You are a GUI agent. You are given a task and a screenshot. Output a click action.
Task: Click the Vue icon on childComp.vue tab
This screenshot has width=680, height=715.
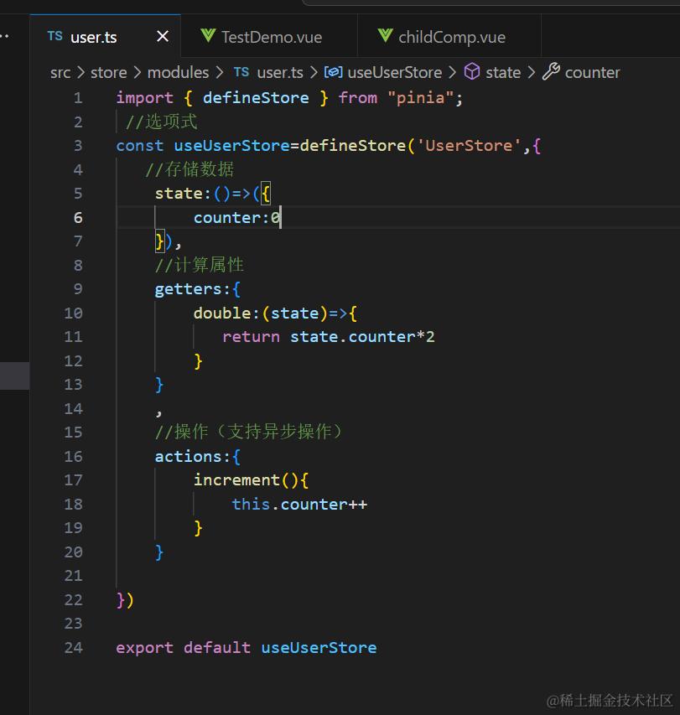(386, 35)
